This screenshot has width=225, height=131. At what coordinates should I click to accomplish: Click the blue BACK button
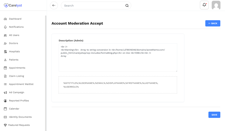tap(213, 23)
